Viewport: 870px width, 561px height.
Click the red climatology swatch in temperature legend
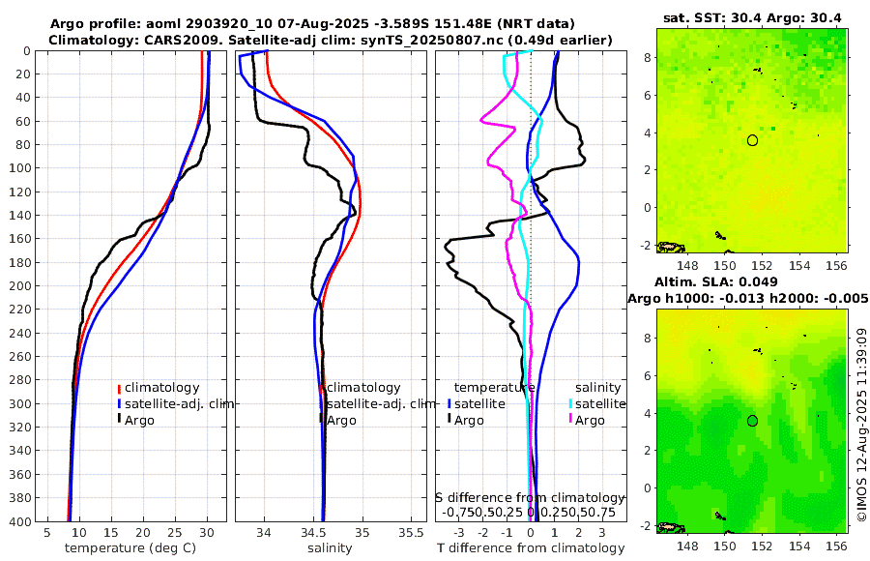click(x=119, y=388)
